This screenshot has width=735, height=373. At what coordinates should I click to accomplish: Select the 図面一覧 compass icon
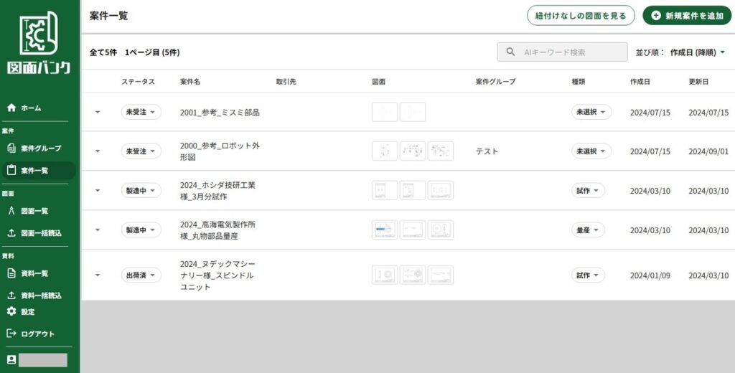coord(11,211)
